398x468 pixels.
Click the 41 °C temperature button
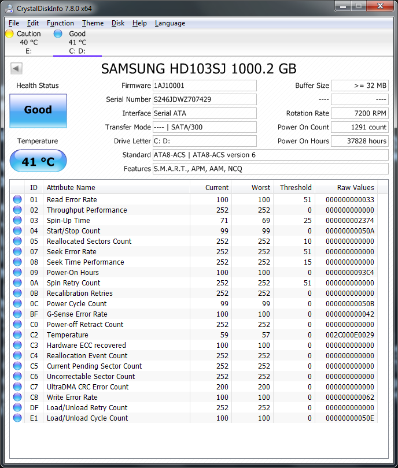pyautogui.click(x=38, y=161)
